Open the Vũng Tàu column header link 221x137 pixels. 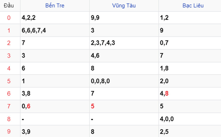(x=124, y=6)
